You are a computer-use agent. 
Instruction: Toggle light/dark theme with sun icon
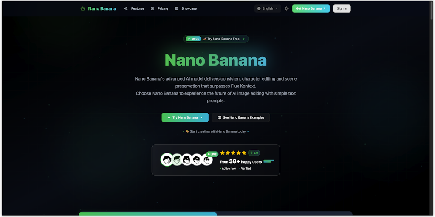click(287, 8)
